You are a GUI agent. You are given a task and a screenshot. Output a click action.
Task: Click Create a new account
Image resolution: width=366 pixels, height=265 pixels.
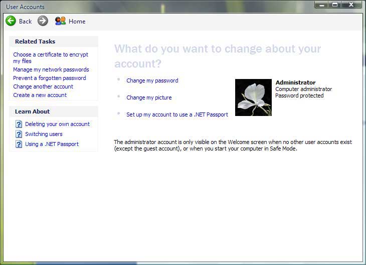point(40,95)
